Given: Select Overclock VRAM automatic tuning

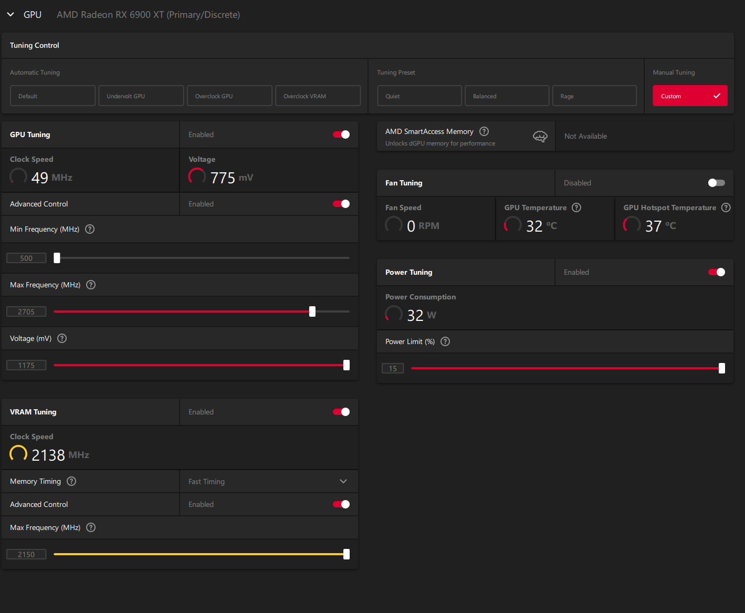Looking at the screenshot, I should coord(318,96).
